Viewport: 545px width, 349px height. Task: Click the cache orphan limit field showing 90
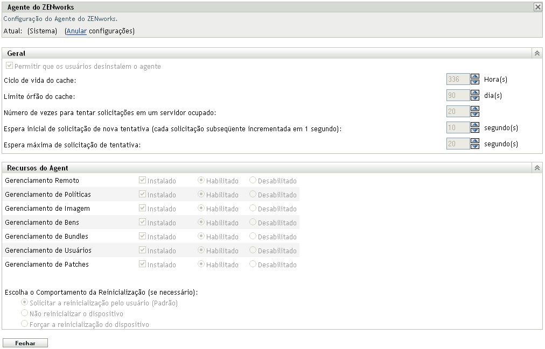(x=458, y=95)
